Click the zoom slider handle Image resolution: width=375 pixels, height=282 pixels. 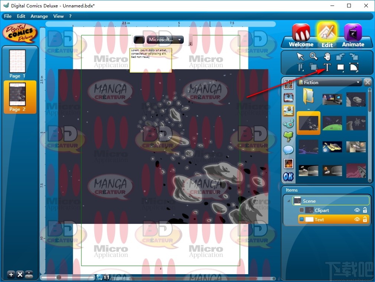59,277
